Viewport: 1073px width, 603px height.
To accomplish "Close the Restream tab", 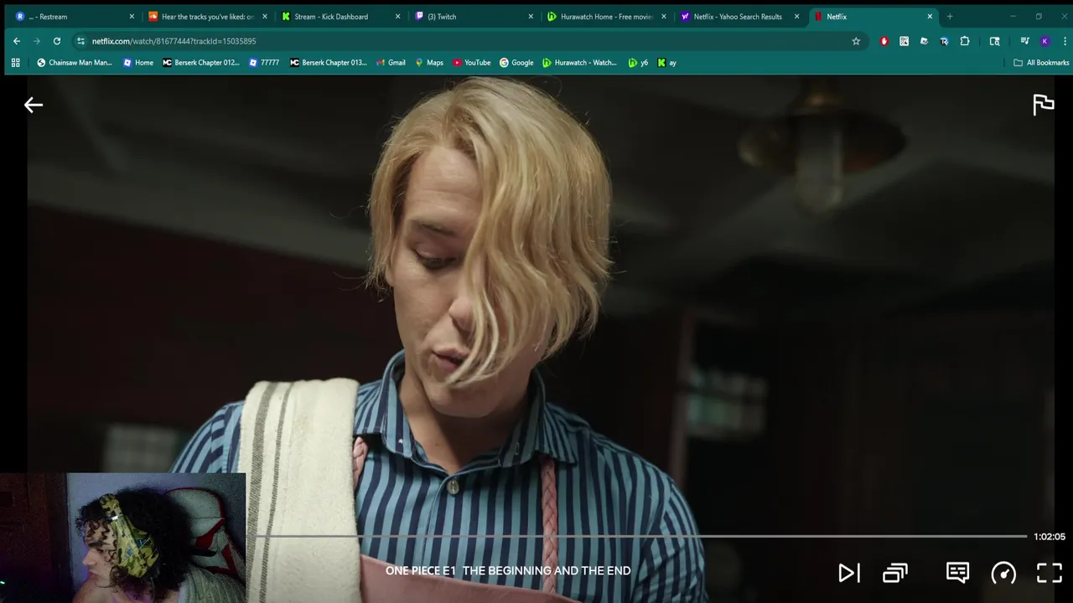I will [132, 17].
